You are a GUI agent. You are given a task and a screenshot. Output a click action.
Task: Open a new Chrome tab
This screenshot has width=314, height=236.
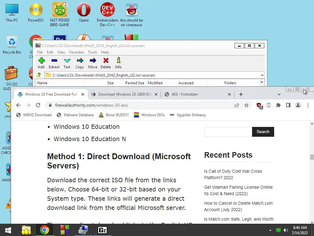[241, 94]
